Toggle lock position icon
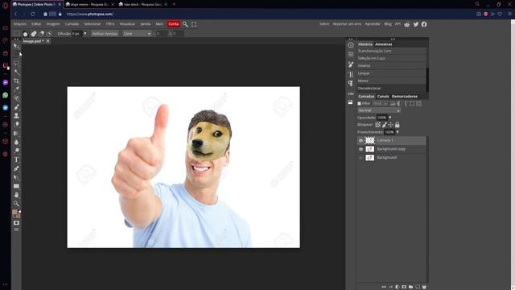The width and height of the screenshot is (515, 290). [391, 125]
